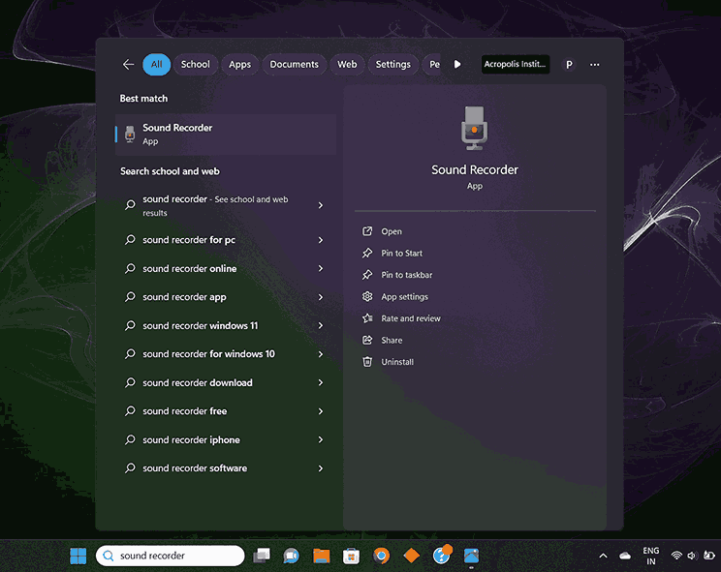The width and height of the screenshot is (721, 572).
Task: Select the All filter tab
Action: click(x=156, y=64)
